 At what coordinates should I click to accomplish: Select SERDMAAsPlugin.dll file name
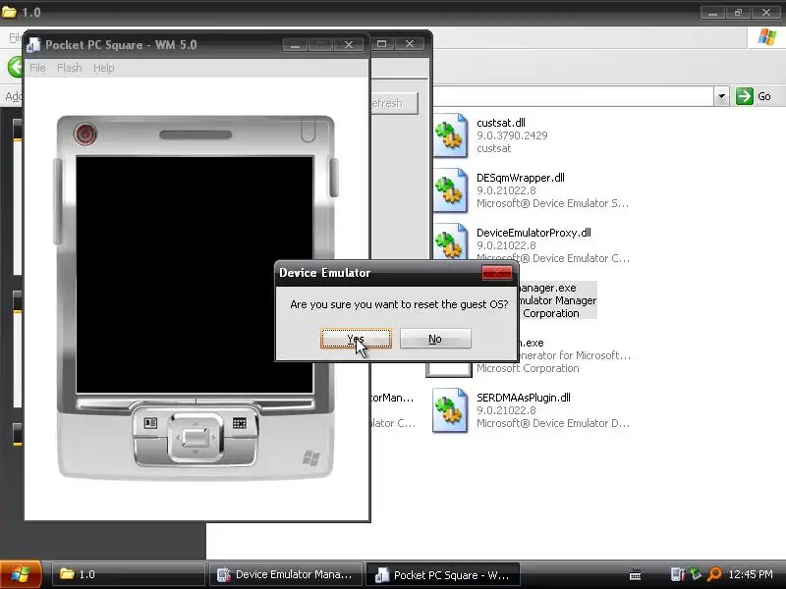tap(524, 398)
